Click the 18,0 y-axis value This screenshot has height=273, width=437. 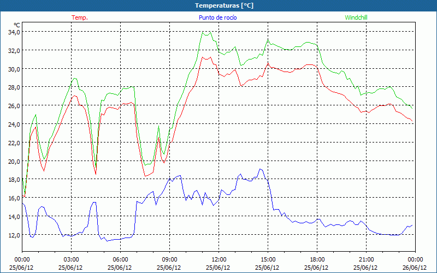14,180
